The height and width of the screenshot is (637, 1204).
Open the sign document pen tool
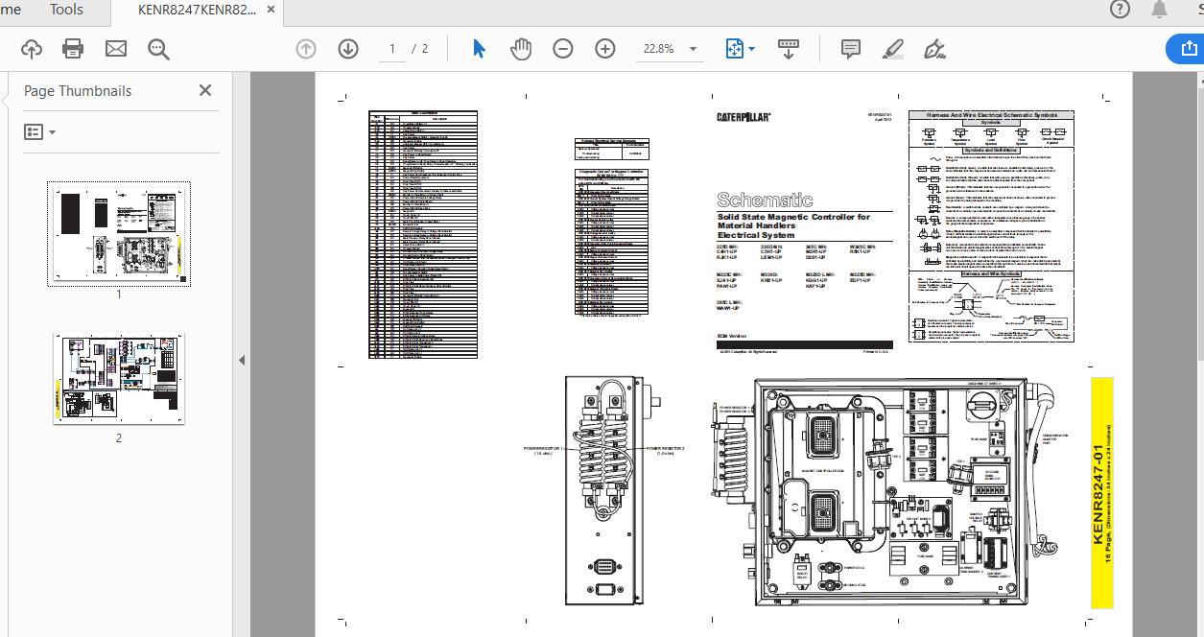[935, 49]
